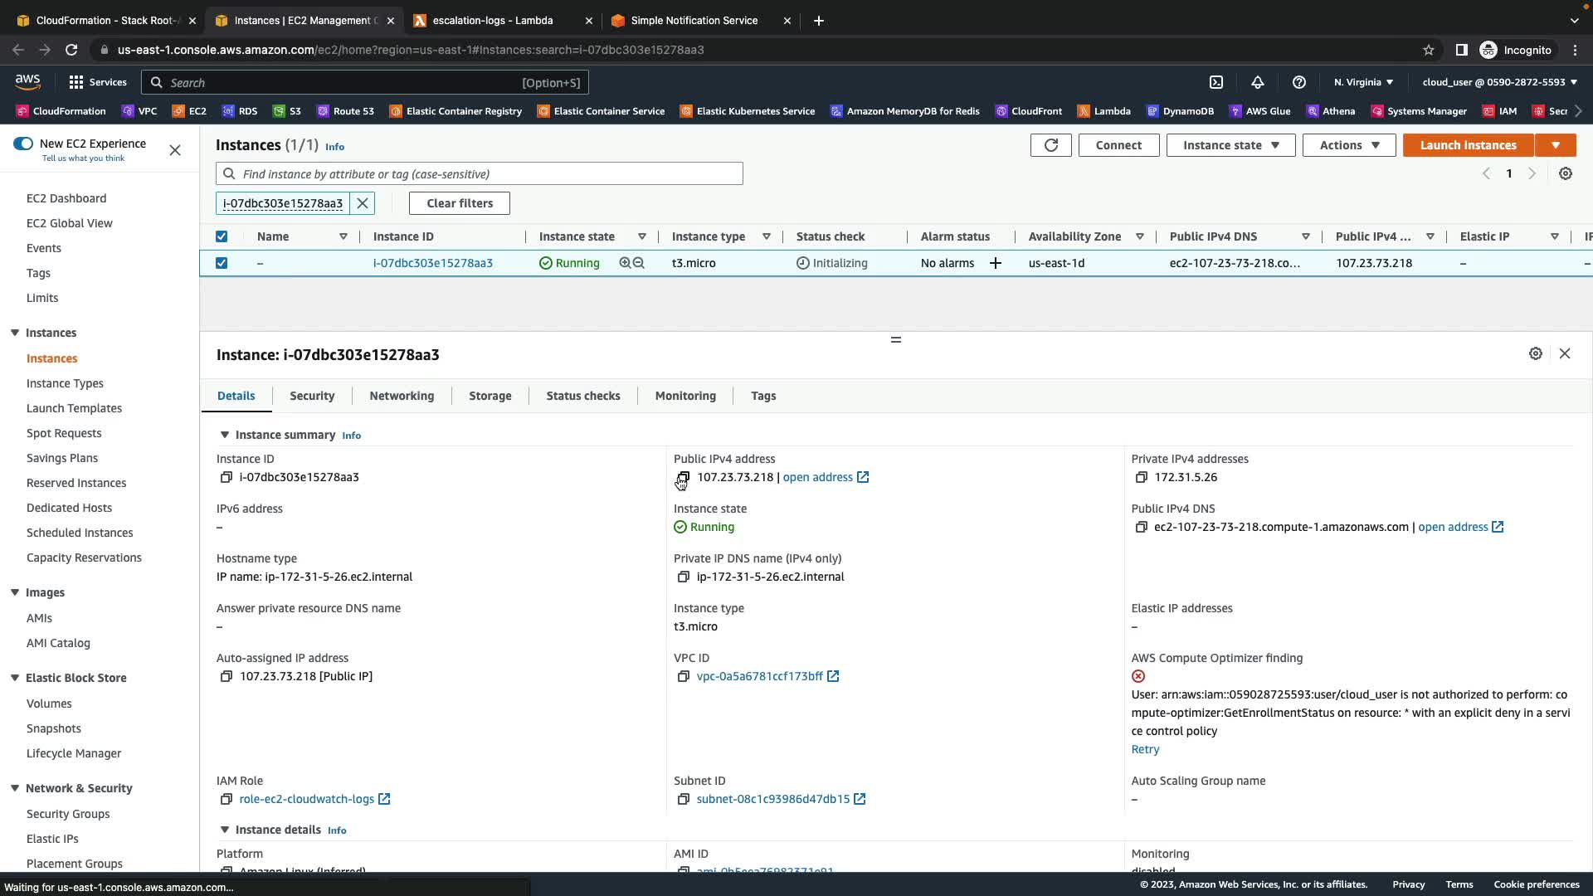Viewport: 1593px width, 896px height.
Task: Copy the Public IPv4 address 107.23.73.218
Action: pyautogui.click(x=683, y=477)
